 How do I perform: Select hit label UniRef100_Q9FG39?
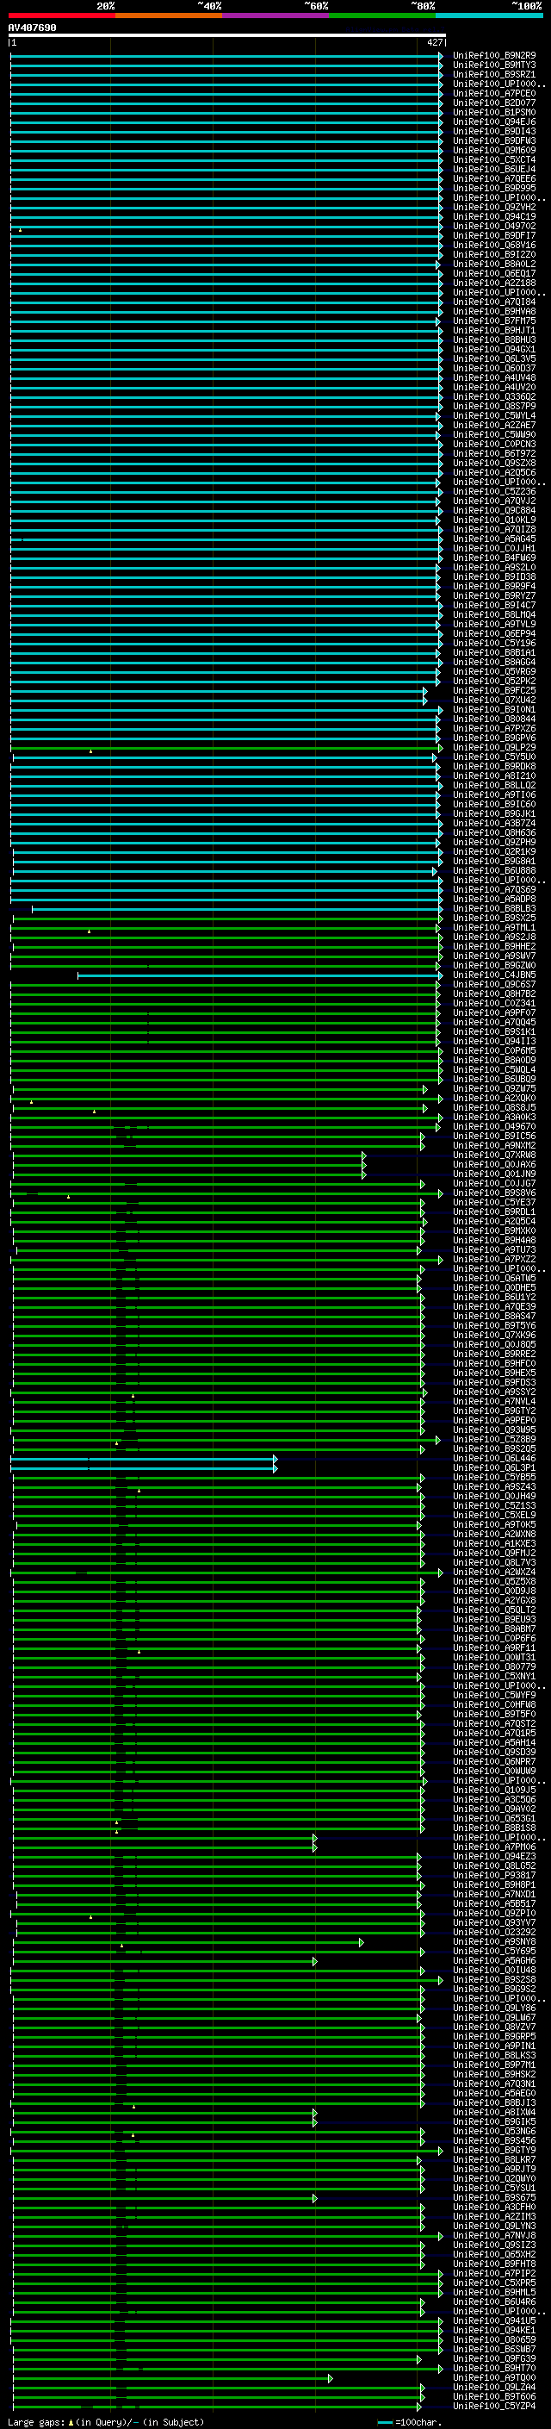pyautogui.click(x=494, y=2359)
